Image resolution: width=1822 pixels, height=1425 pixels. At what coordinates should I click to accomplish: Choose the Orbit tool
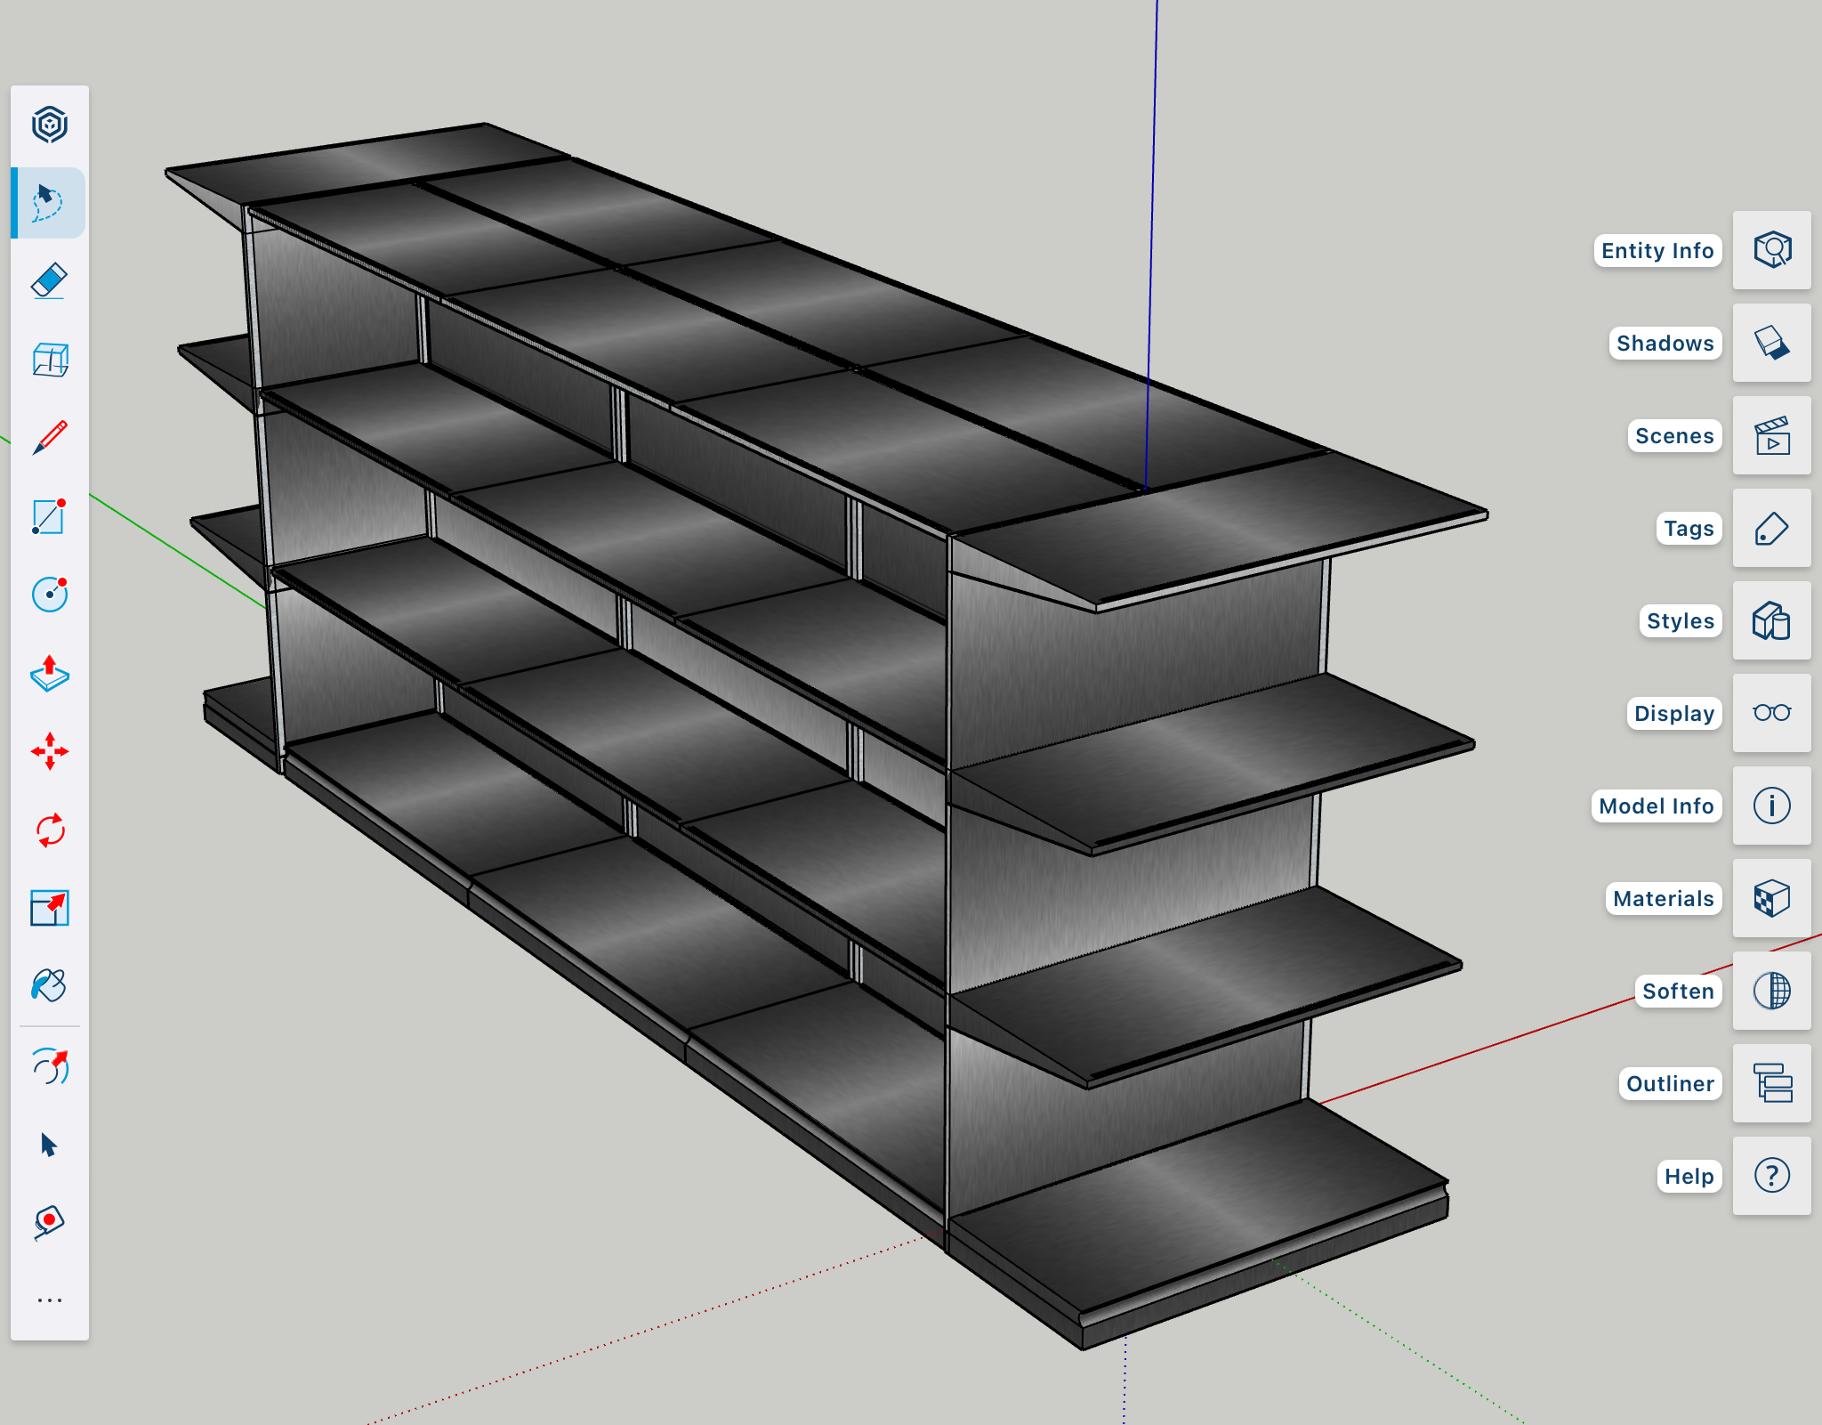[49, 1065]
